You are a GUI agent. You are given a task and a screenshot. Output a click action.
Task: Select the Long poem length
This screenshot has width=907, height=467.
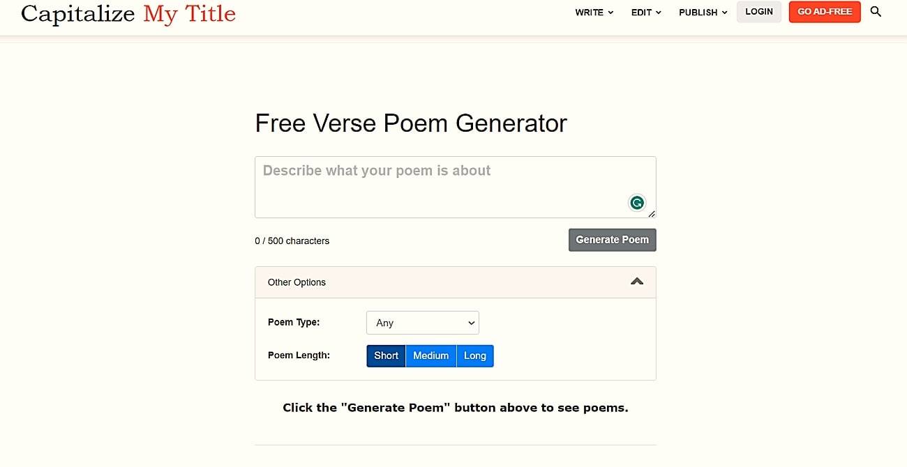click(474, 355)
